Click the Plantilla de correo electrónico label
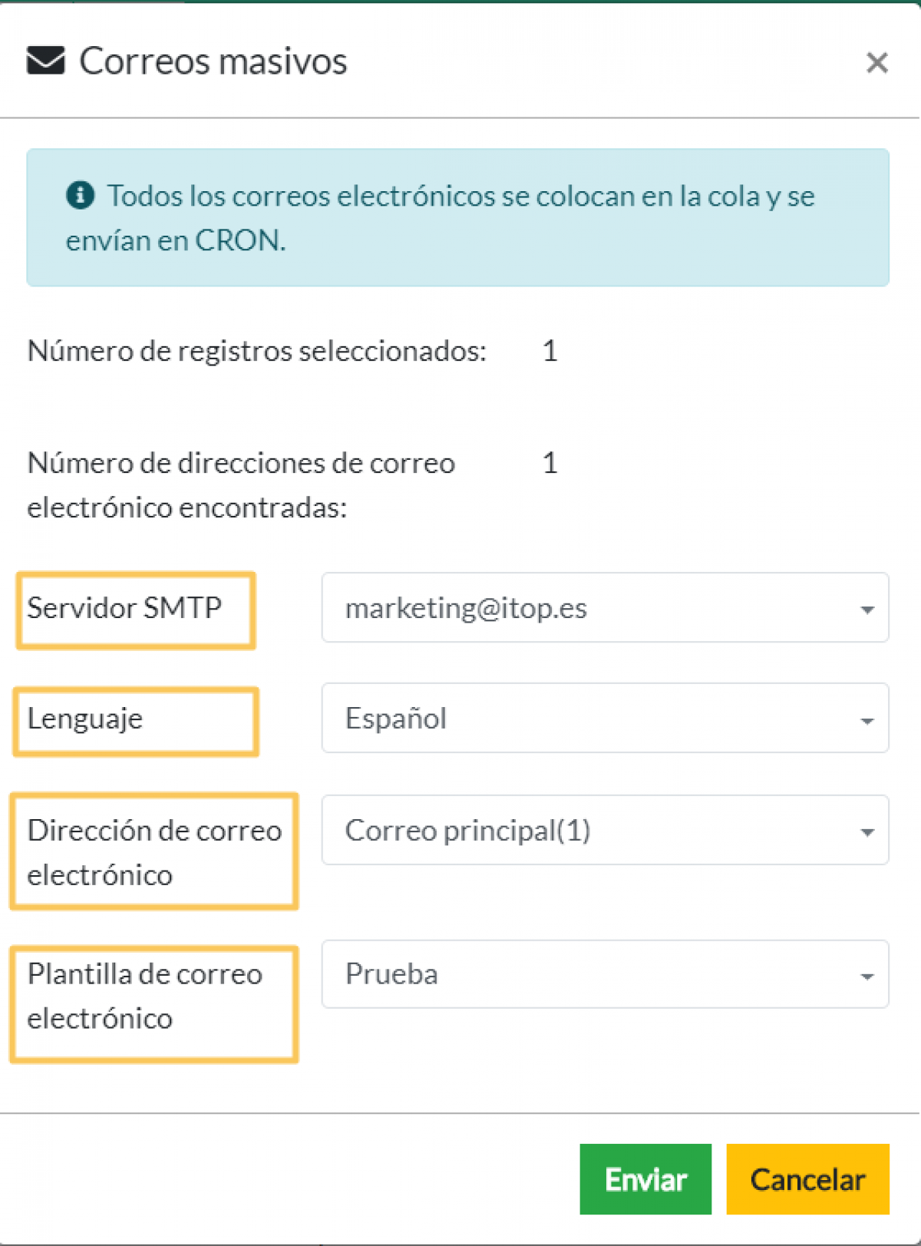Viewport: 921px width, 1246px height. pos(145,996)
